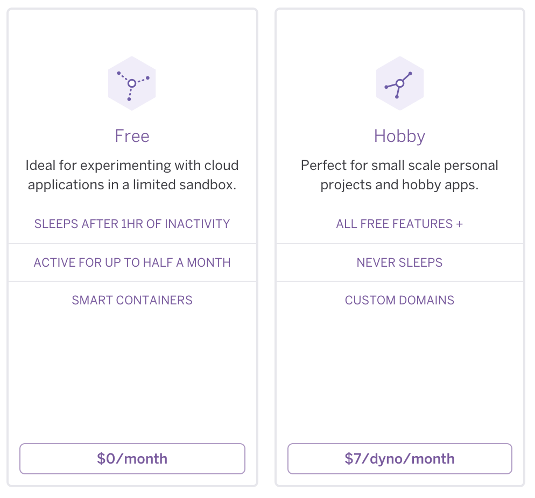Viewport: 535px width, 498px height.
Task: Click the Hobby plan description about personal projects
Action: point(399,175)
